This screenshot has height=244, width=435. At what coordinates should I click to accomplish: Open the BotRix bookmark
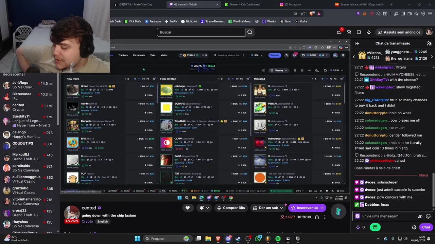click(171, 21)
